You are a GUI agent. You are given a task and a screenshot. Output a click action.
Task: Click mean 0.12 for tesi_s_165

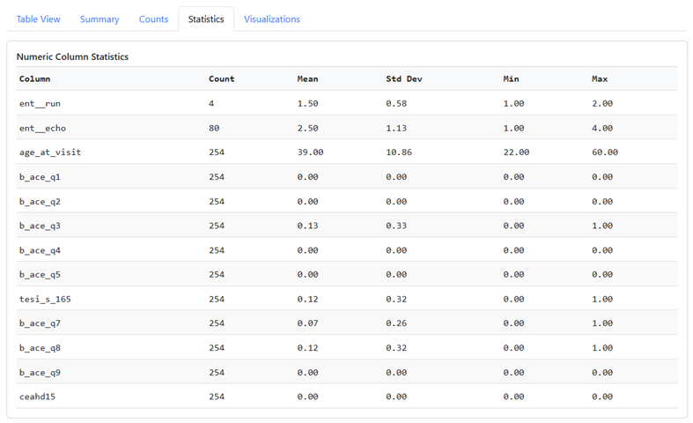tap(307, 299)
